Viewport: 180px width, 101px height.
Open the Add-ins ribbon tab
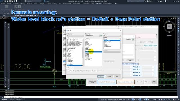click(98, 4)
